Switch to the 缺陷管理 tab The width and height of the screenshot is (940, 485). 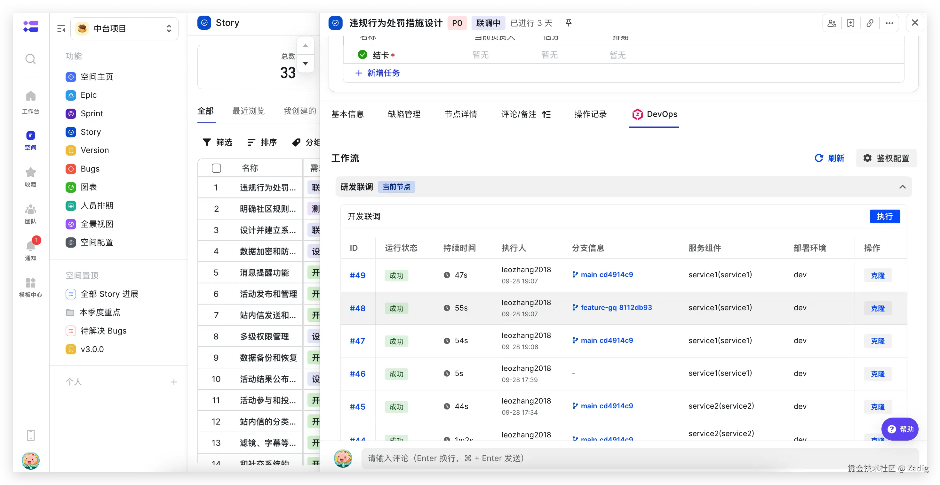pyautogui.click(x=404, y=114)
